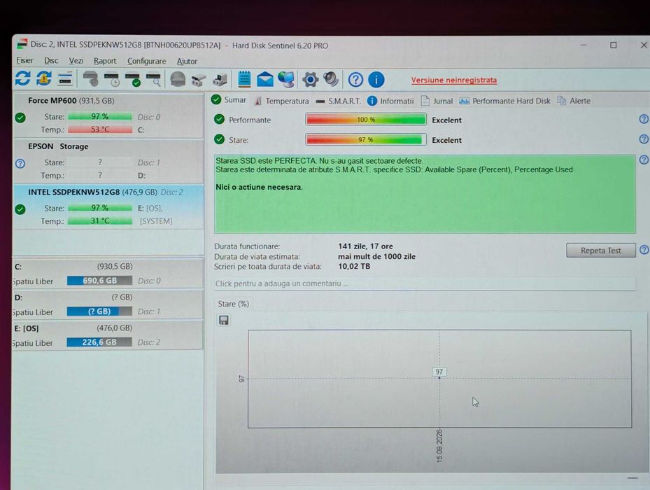The width and height of the screenshot is (650, 490).
Task: Click the 226,6 GB free space bar
Action: [x=99, y=342]
